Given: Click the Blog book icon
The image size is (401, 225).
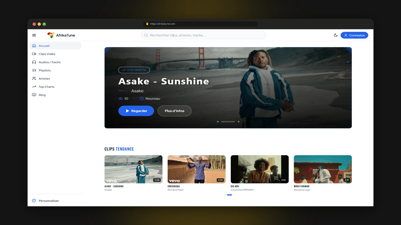Looking at the screenshot, I should point(34,95).
